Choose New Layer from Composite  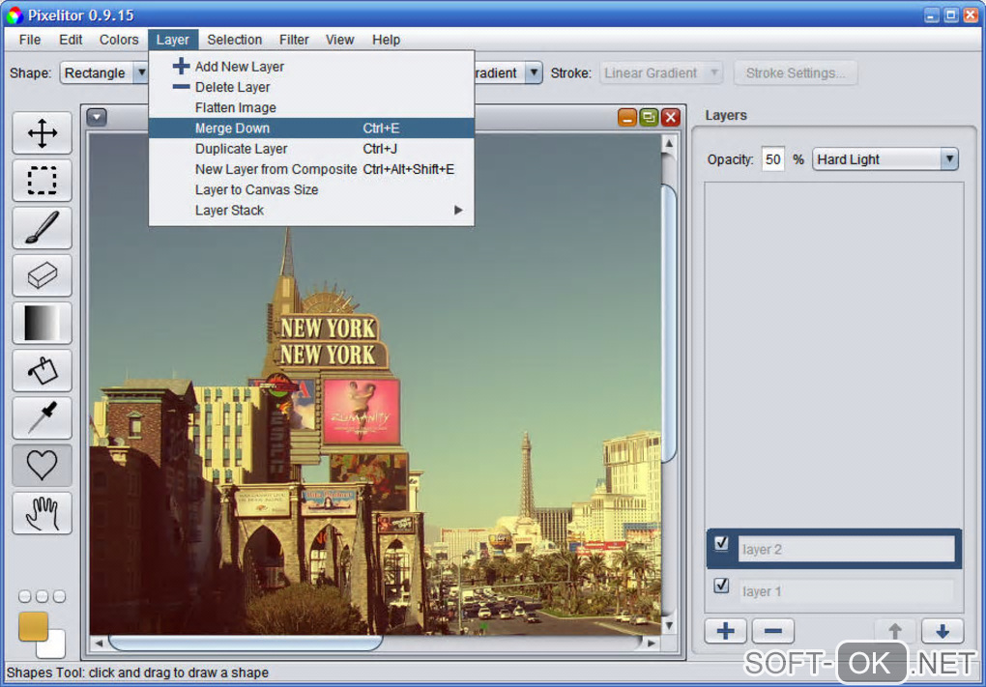point(311,170)
